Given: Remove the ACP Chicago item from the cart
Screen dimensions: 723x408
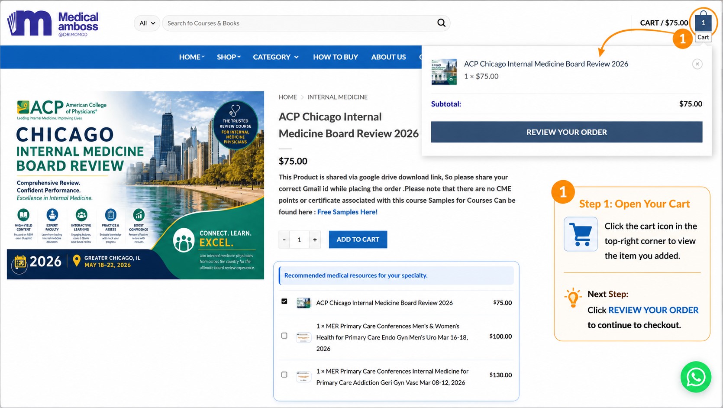Looking at the screenshot, I should [x=697, y=64].
